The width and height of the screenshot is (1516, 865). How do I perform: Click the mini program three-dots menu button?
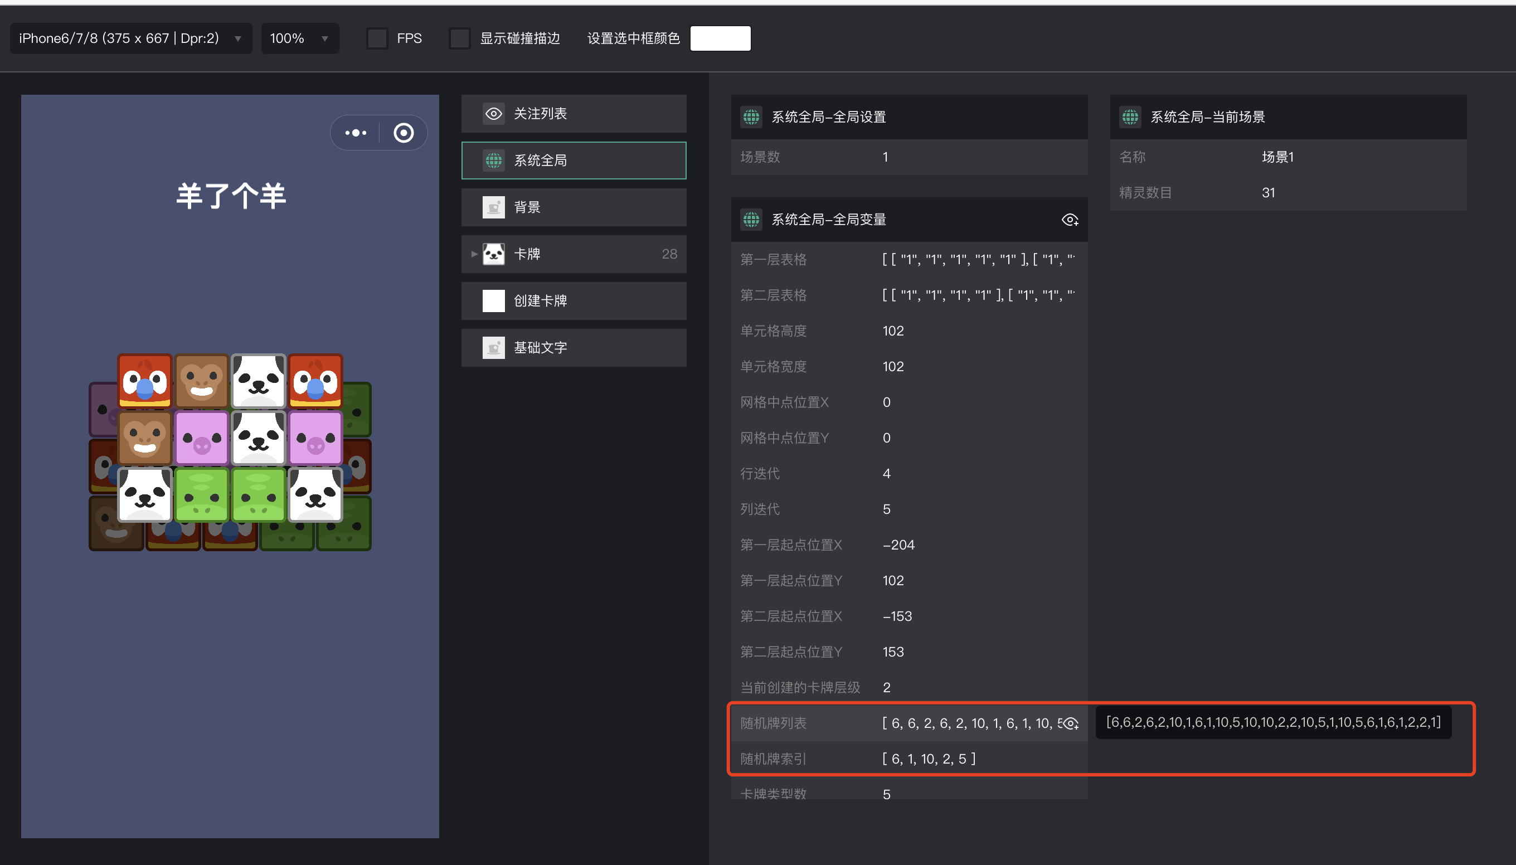click(355, 133)
